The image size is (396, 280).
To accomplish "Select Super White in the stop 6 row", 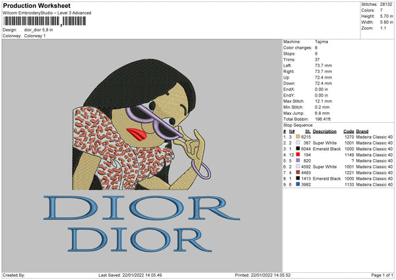I will 325,167.
